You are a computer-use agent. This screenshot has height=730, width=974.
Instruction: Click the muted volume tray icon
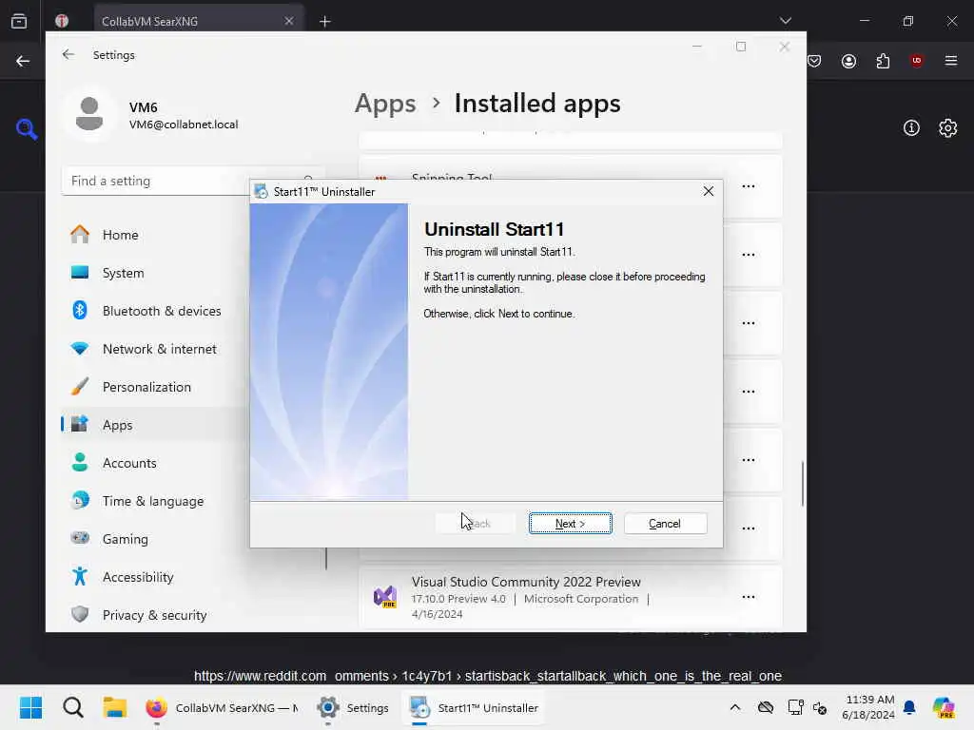click(x=820, y=707)
